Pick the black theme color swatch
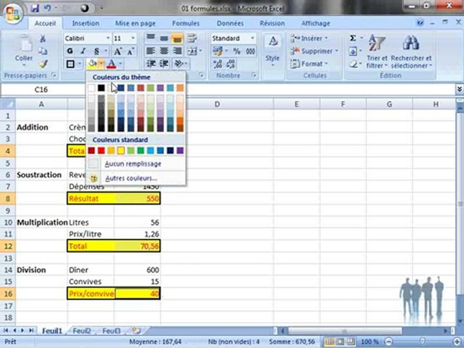Viewport: 464px width, 348px height. pyautogui.click(x=101, y=87)
